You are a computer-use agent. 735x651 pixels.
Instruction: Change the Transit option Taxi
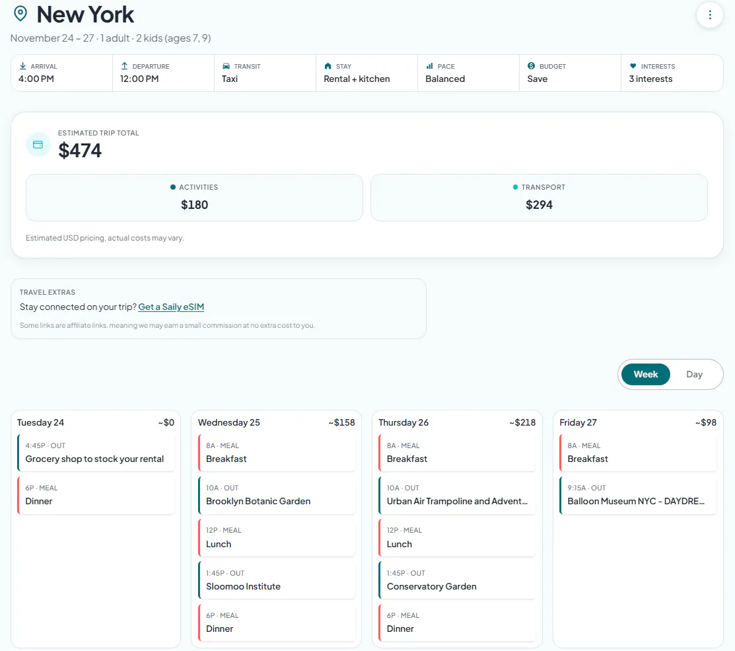pyautogui.click(x=265, y=73)
